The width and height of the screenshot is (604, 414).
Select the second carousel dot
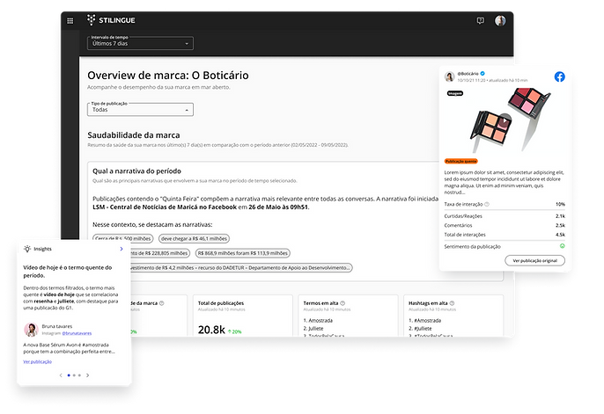[74, 375]
